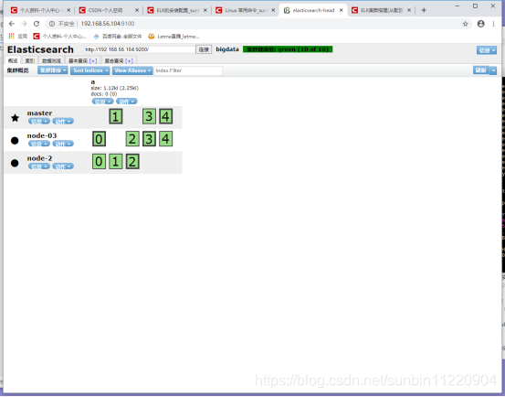Click the 连接 connect button
505x397 pixels.
(x=204, y=49)
